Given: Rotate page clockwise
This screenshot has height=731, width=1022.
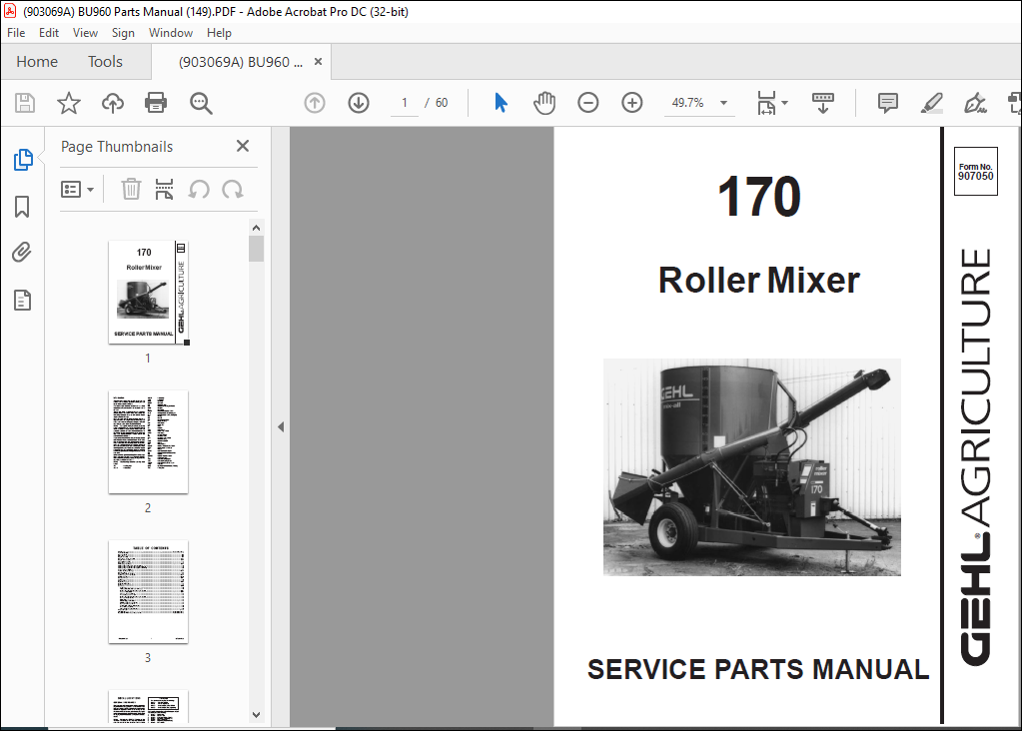Looking at the screenshot, I should pyautogui.click(x=233, y=190).
